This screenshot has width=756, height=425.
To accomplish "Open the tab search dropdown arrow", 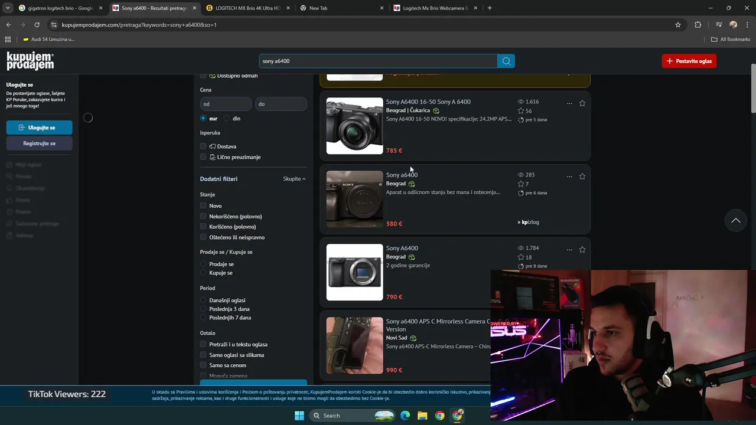I will [8, 8].
